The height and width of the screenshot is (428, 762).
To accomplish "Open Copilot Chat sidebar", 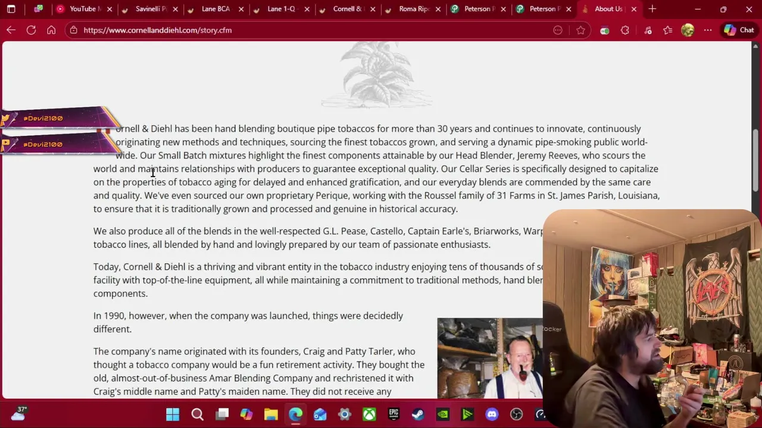I will (739, 30).
